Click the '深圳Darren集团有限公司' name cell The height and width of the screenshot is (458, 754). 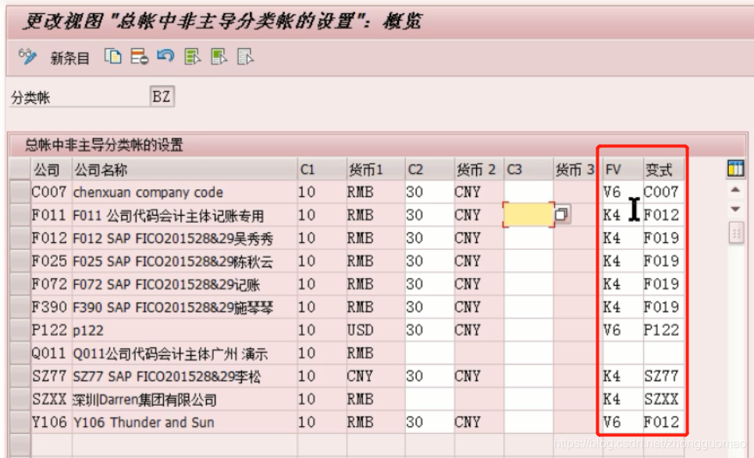tap(185, 399)
